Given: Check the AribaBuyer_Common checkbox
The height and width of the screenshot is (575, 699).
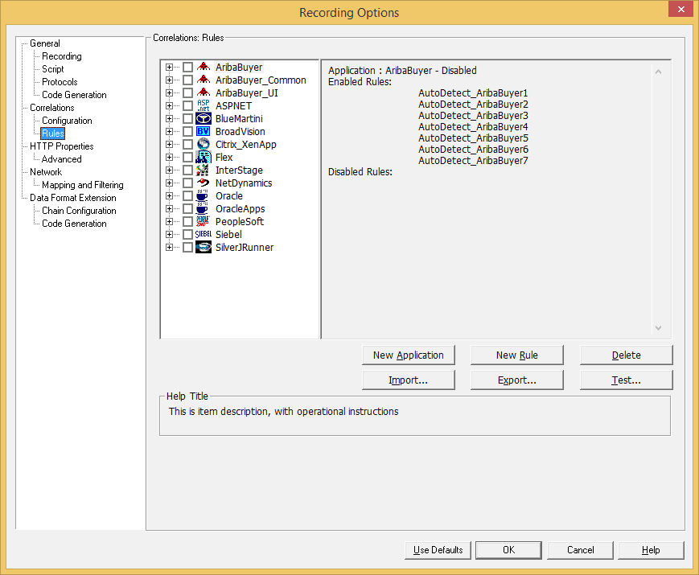Looking at the screenshot, I should click(187, 80).
